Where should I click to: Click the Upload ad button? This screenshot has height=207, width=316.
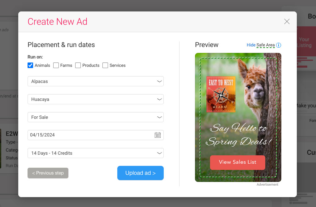point(141,173)
